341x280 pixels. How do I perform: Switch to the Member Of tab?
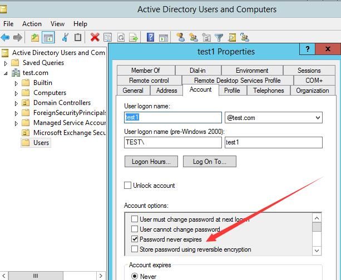146,71
